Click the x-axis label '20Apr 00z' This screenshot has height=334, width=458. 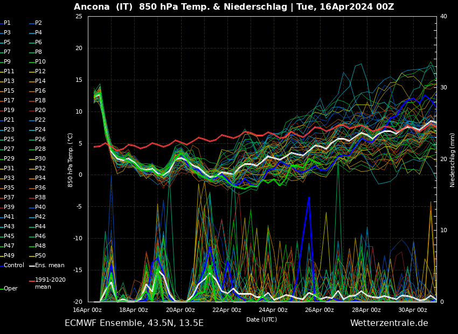180,310
